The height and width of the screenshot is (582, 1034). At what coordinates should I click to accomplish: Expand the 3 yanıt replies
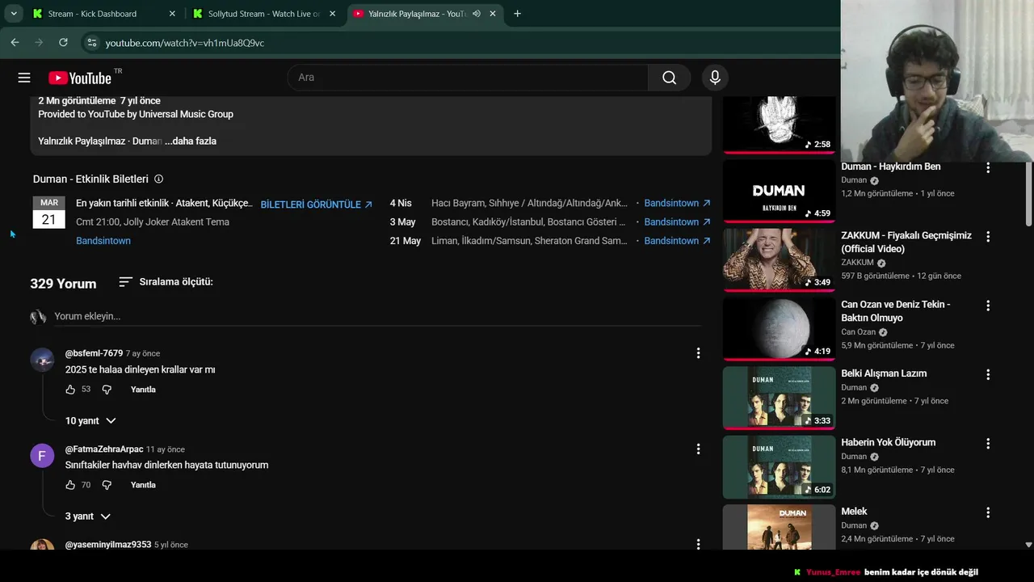87,517
